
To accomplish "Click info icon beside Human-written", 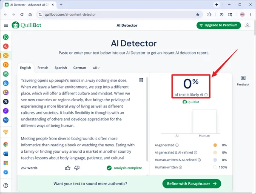I will click(180, 167).
